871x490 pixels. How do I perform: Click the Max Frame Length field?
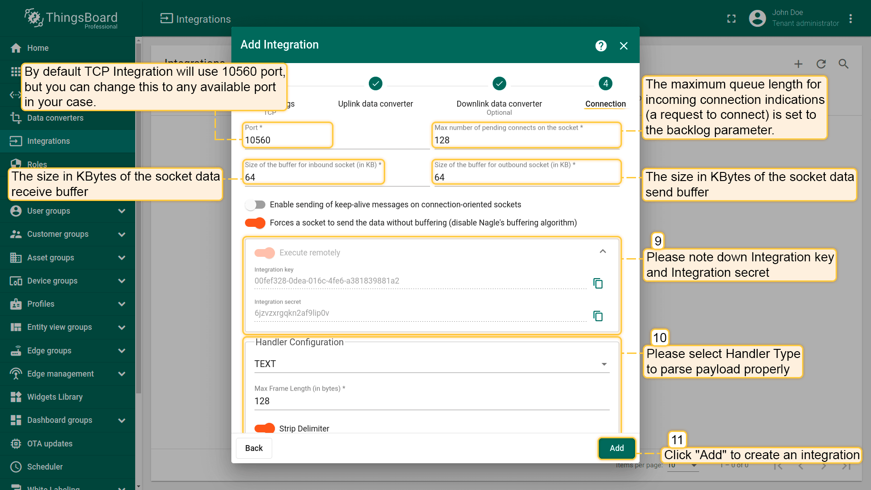click(x=431, y=397)
